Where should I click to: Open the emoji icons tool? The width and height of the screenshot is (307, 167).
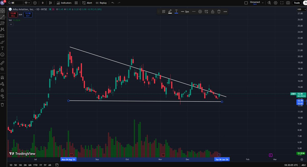click(x=3, y=55)
